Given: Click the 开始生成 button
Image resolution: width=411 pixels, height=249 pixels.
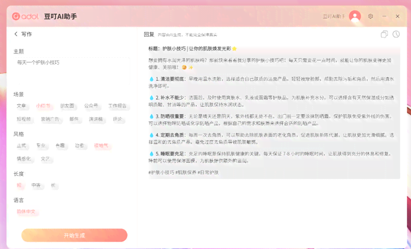Looking at the screenshot, I should tap(75, 235).
